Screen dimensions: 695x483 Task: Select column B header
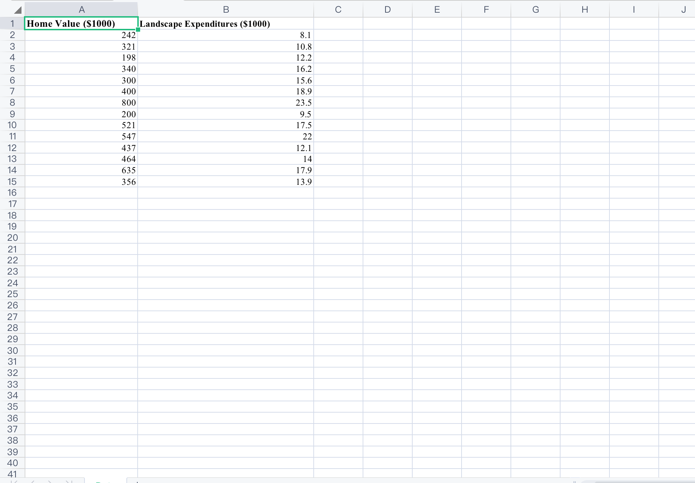(226, 10)
